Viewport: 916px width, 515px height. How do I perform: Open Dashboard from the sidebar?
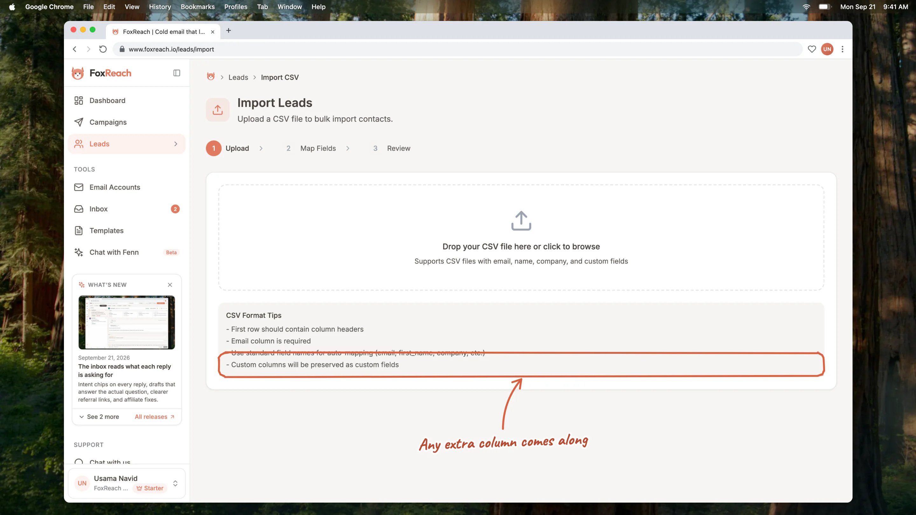tap(127, 100)
